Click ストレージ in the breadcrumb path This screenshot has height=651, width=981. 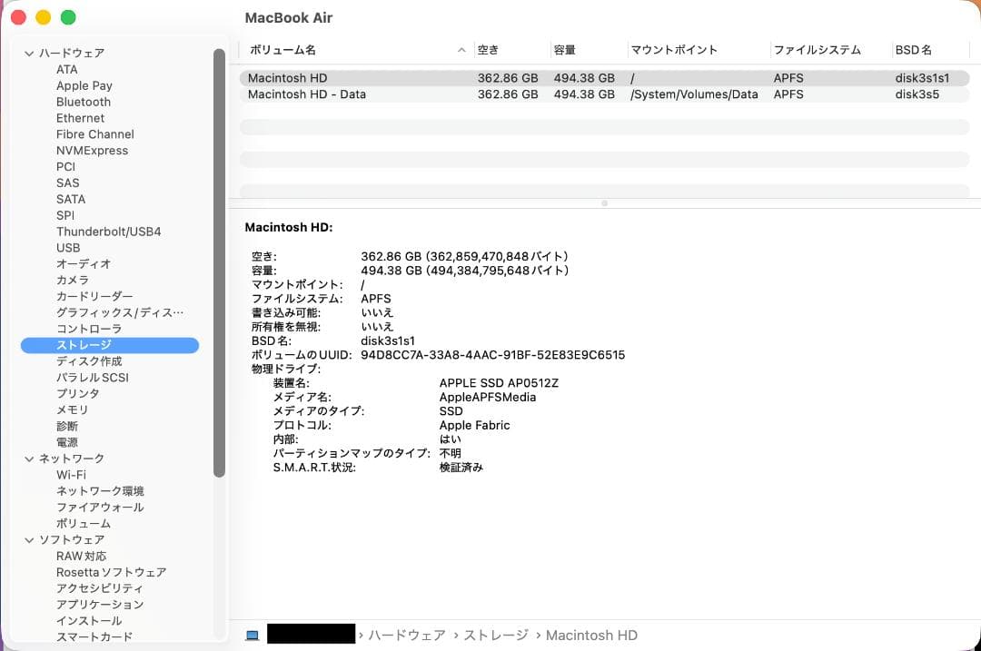(x=496, y=635)
